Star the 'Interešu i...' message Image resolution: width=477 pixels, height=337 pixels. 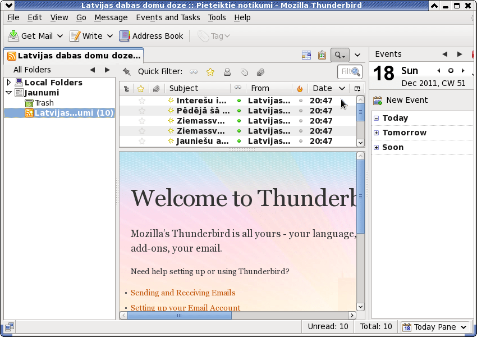pyautogui.click(x=142, y=101)
